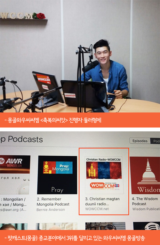
Task: Click the Top Podcasts heading
Action: click(x=21, y=139)
